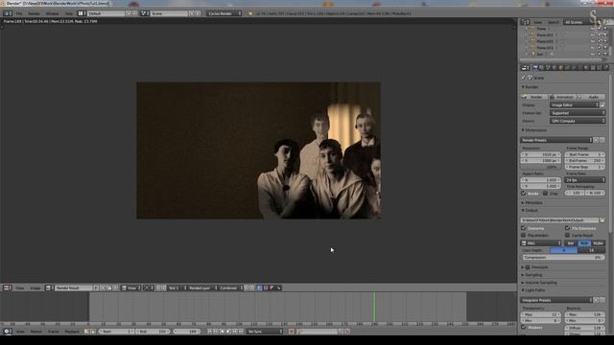Image resolution: width=614 pixels, height=345 pixels.
Task: Select the World tab icon in Properties
Action: tap(555, 68)
